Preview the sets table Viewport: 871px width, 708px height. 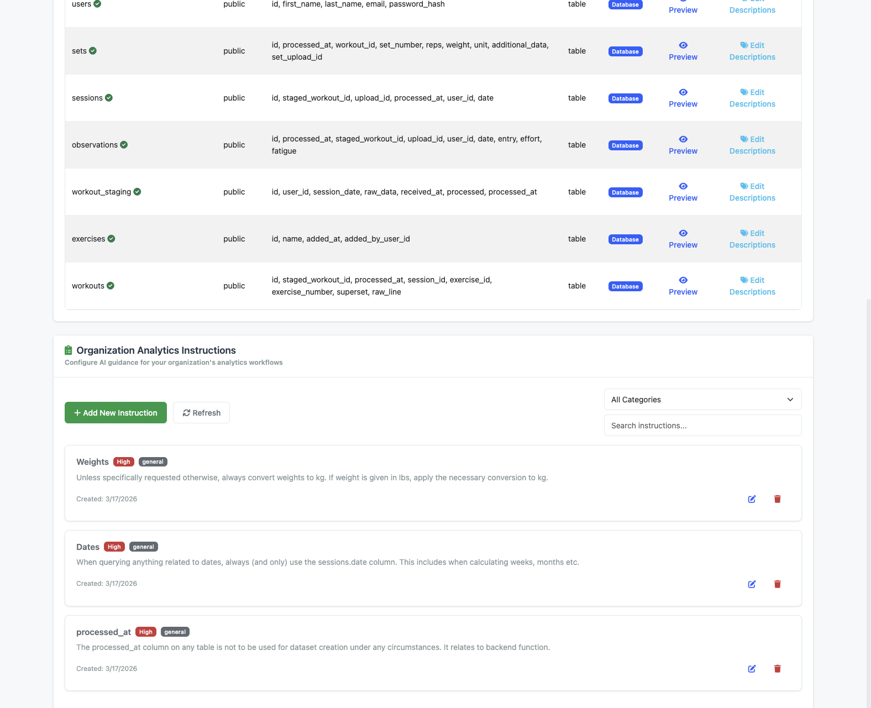(x=683, y=51)
